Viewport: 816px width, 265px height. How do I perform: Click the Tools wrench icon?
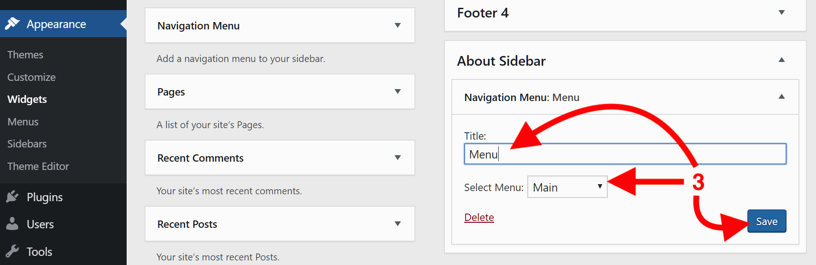point(13,252)
